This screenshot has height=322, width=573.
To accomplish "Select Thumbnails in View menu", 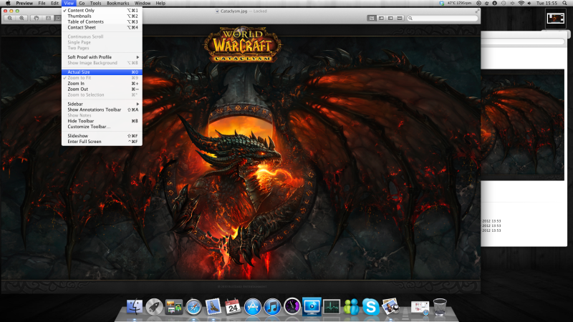I will [102, 16].
